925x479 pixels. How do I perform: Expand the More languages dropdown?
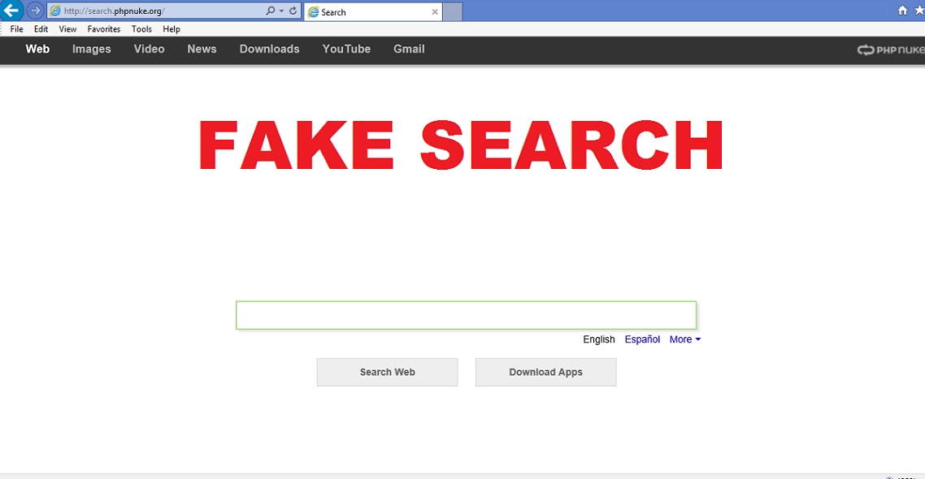pos(684,339)
